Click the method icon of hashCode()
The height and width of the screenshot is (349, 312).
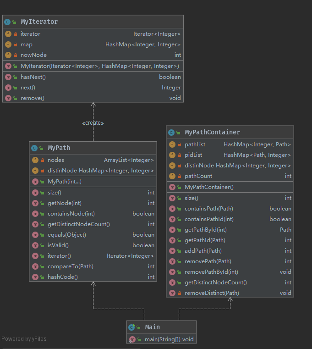click(35, 277)
